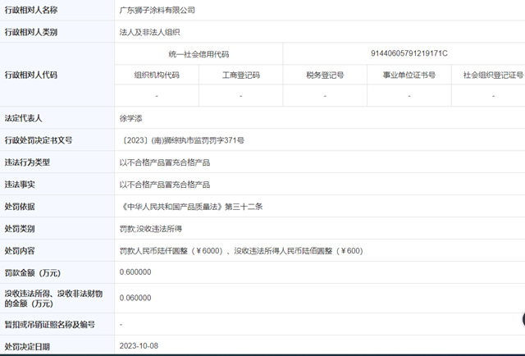
Task: Click the 事业单位证书号 column header
Action: 409,75
